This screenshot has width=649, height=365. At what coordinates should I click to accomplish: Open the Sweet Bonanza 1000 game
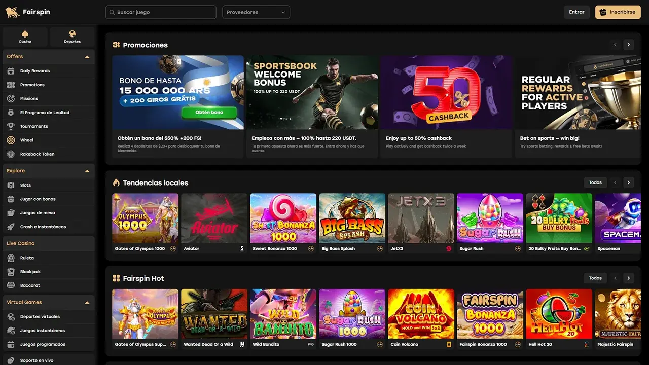coord(283,218)
